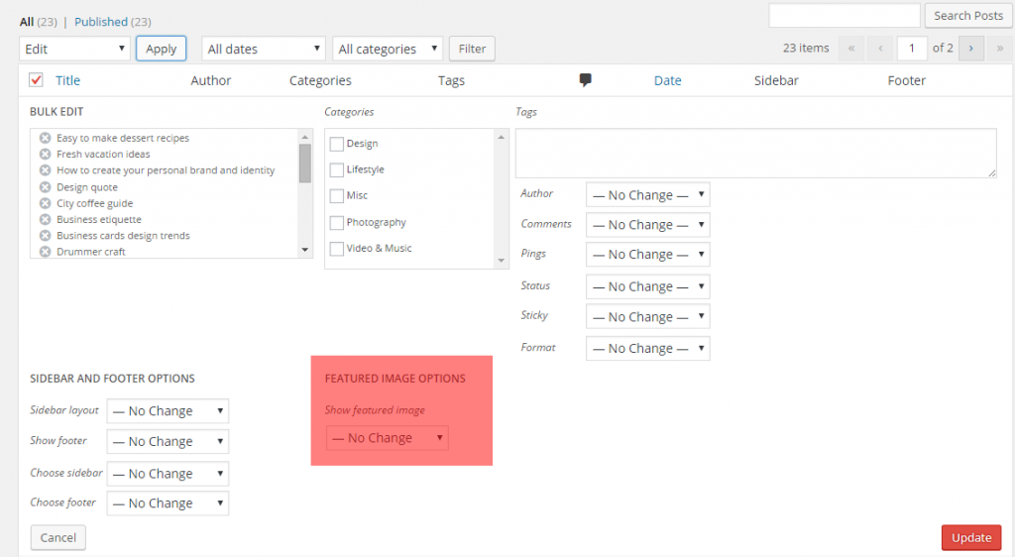
Task: Open the Show featured image dropdown
Action: coord(388,438)
